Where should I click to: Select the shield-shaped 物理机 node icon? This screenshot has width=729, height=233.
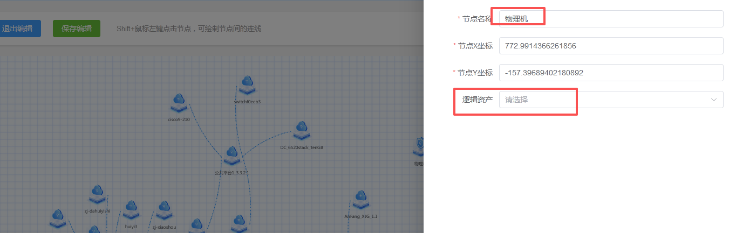click(x=419, y=147)
